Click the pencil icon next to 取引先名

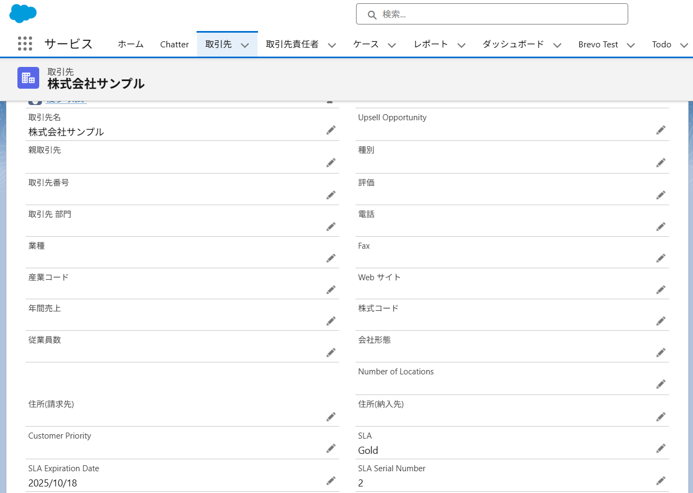pyautogui.click(x=331, y=130)
